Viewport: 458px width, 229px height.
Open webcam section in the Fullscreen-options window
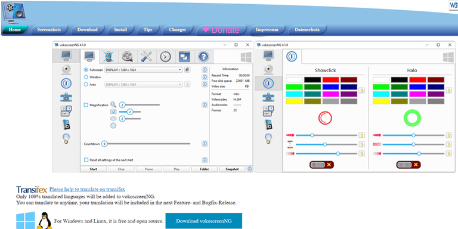click(66, 70)
